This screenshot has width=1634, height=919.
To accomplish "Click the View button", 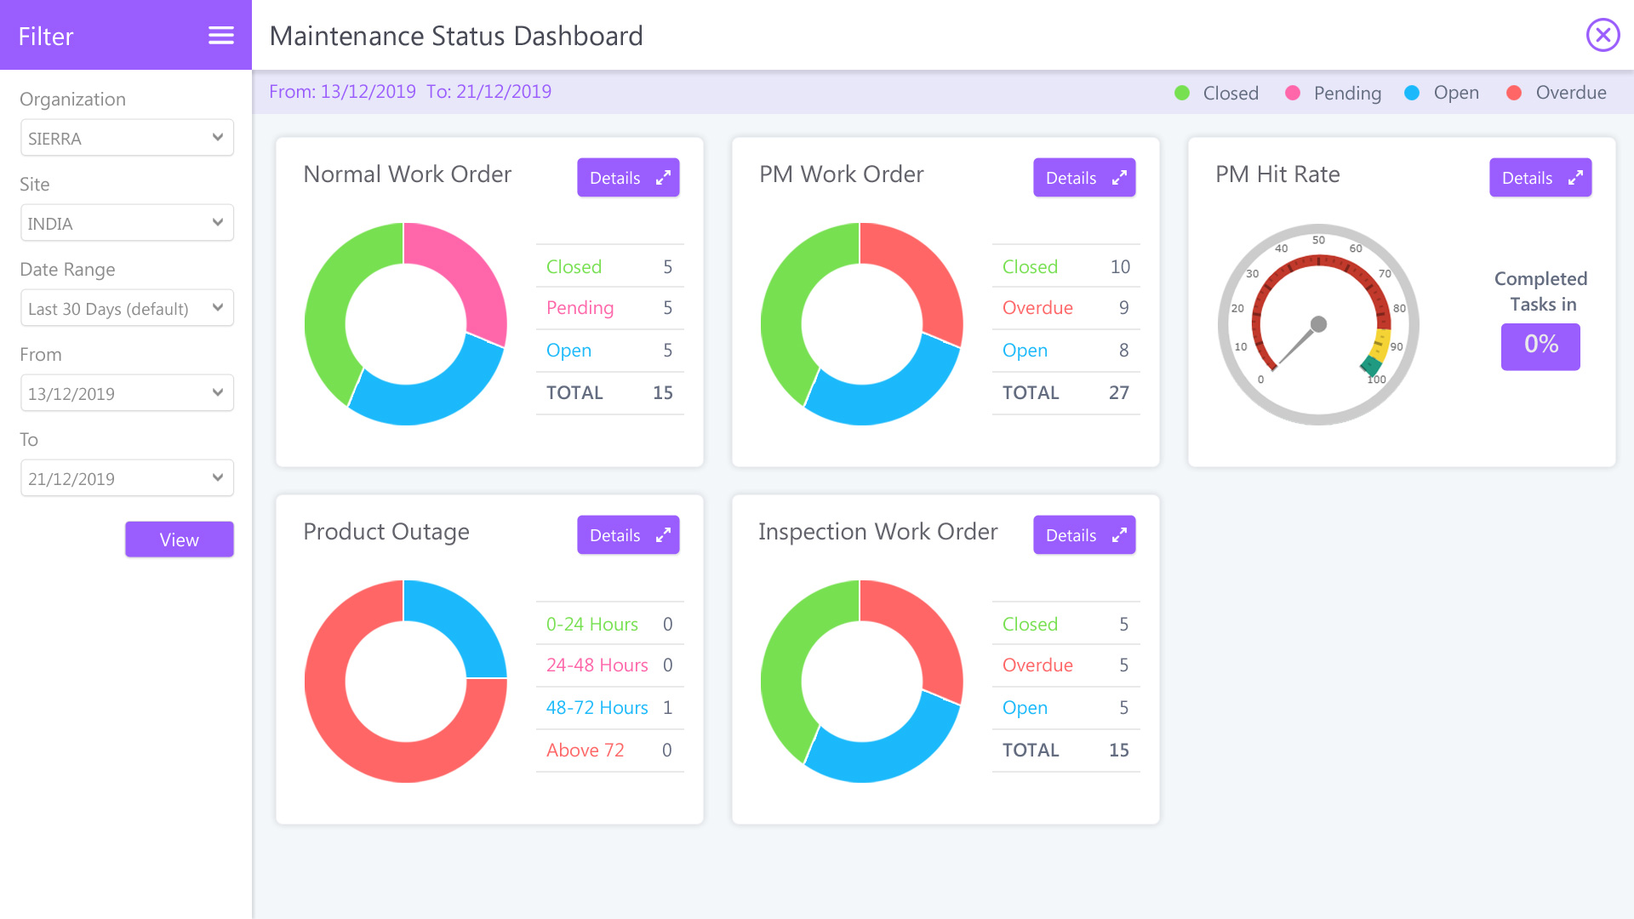I will pyautogui.click(x=180, y=539).
